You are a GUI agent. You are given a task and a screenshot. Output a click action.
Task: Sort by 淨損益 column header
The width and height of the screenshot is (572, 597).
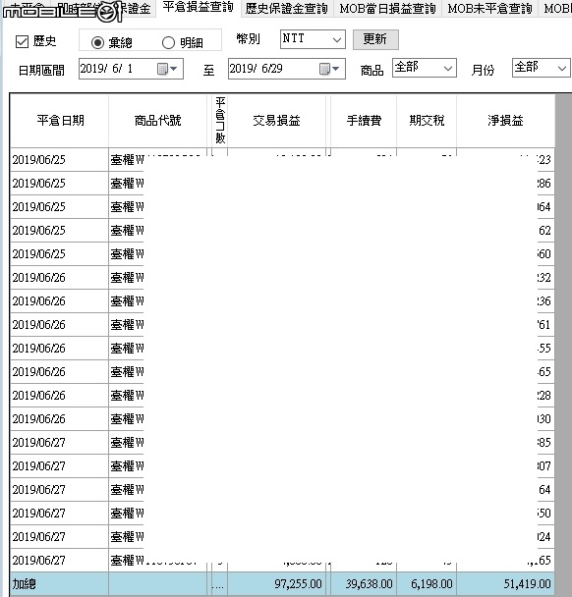[505, 121]
